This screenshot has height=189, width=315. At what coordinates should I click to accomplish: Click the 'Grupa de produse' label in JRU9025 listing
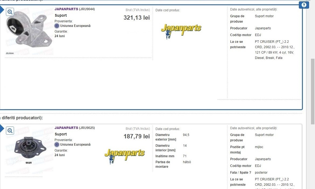pos(237,138)
